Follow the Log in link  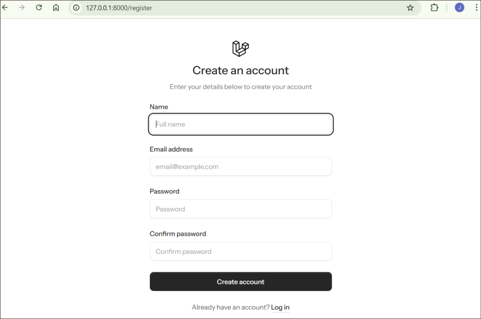280,307
